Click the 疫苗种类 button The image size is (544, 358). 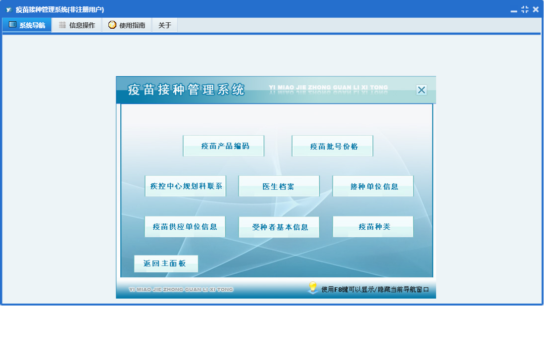(373, 227)
